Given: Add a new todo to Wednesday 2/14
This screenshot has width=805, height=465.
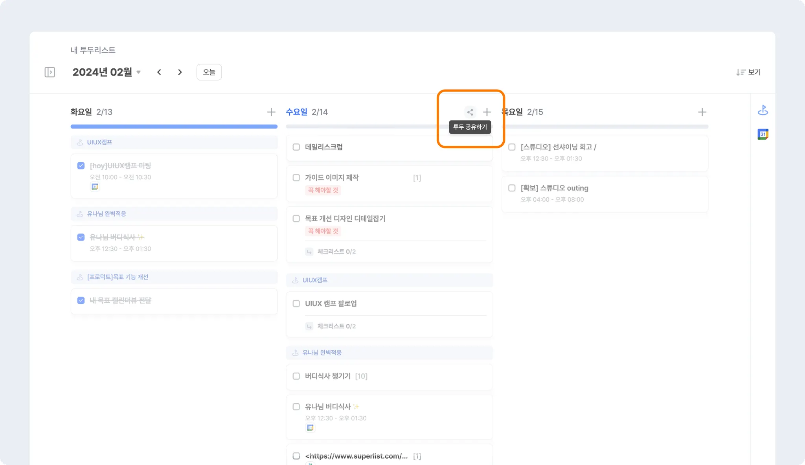Looking at the screenshot, I should point(487,112).
